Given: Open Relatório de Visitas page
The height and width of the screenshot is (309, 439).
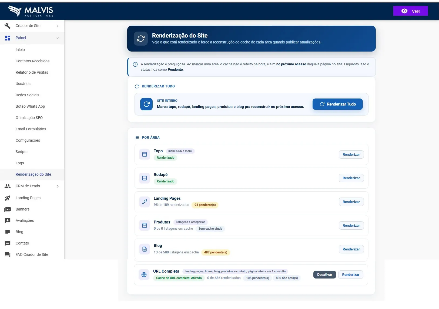Looking at the screenshot, I should [32, 72].
